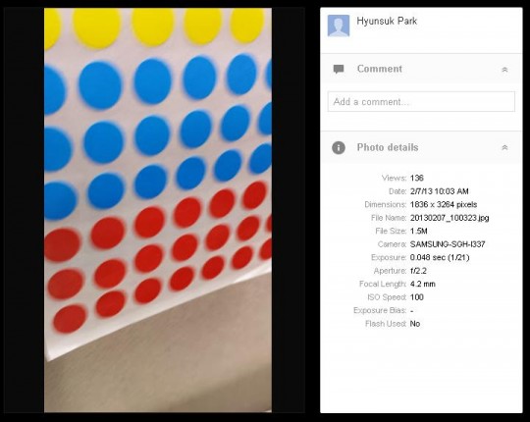Click the SAMSUNG-SGH-I337 camera value
Viewport: 530px width, 422px height.
[448, 244]
